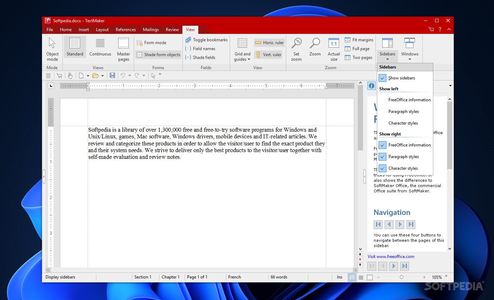Close the Sidebars dropdown button
The height and width of the screenshot is (300, 494).
pyautogui.click(x=387, y=49)
